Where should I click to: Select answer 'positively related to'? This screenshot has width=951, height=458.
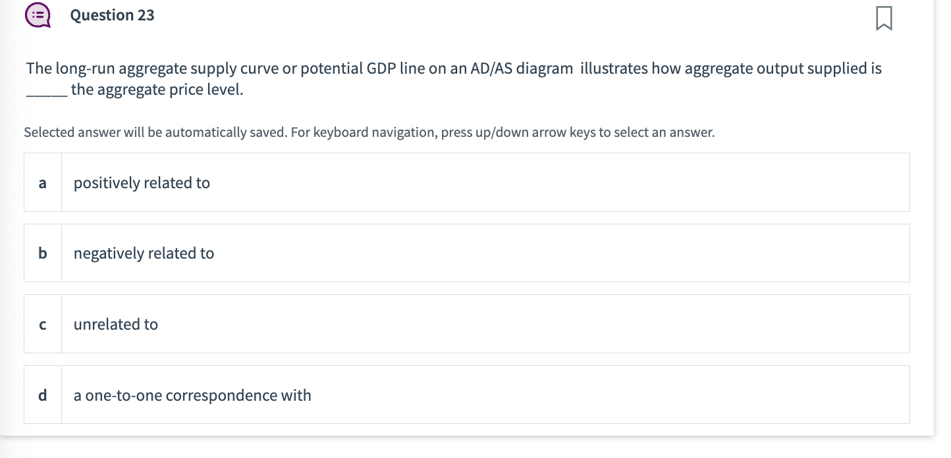tap(142, 182)
